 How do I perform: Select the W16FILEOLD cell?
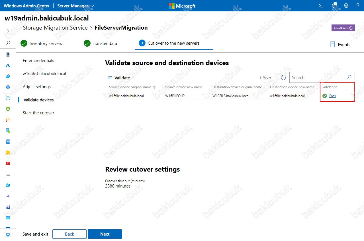point(175,96)
